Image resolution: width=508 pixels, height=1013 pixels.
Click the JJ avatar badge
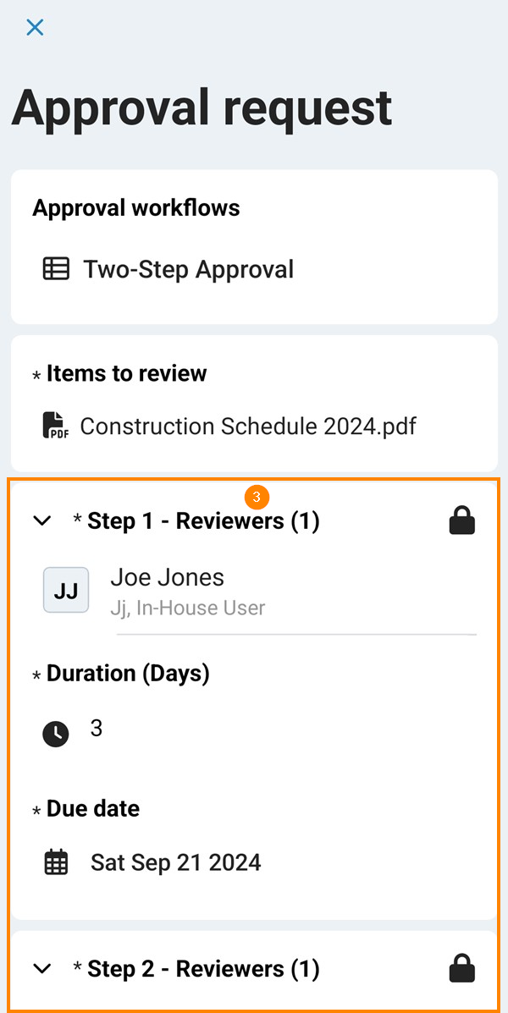(66, 591)
